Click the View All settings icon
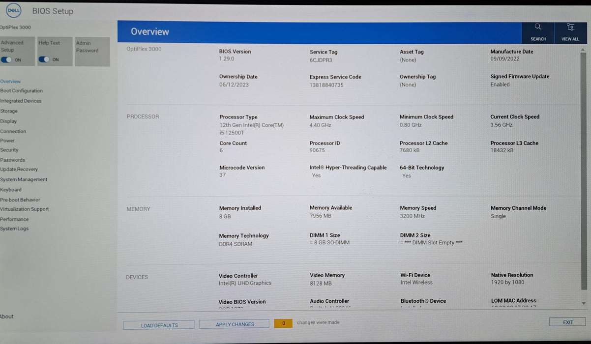The height and width of the screenshot is (344, 591). [x=570, y=27]
